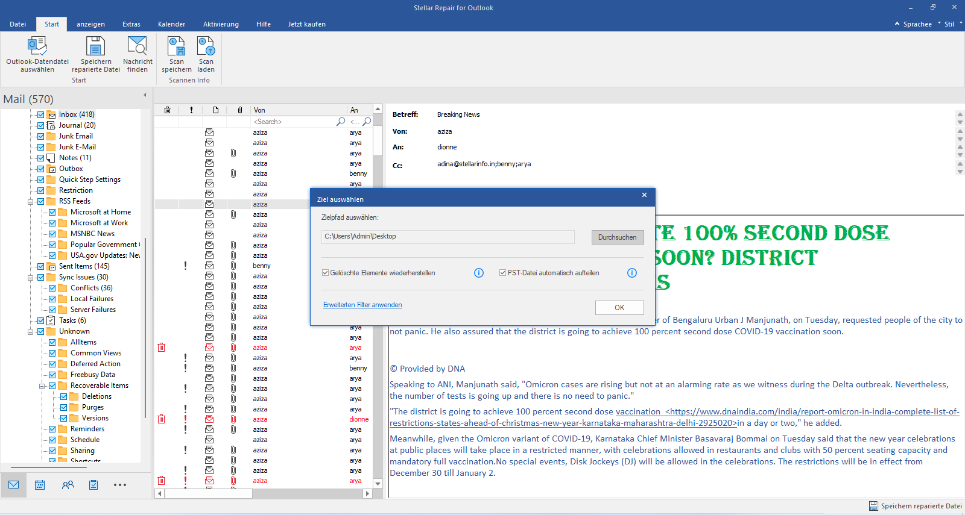Select the Common Views folder
965x515 pixels.
tap(95, 353)
